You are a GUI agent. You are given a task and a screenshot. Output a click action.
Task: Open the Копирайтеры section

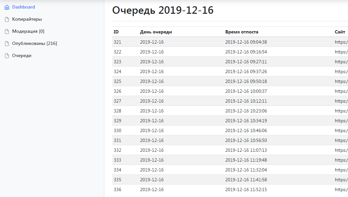pos(27,19)
